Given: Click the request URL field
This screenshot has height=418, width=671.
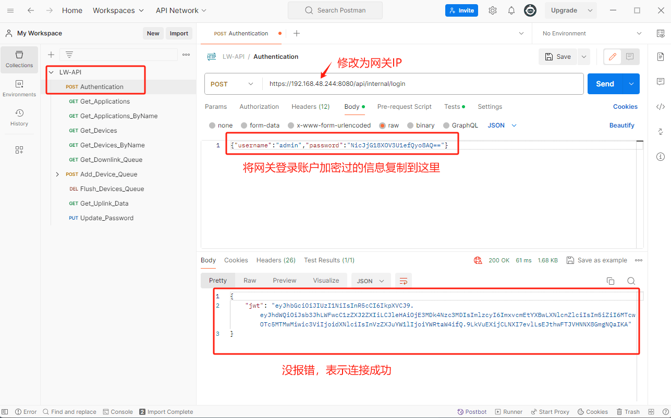Looking at the screenshot, I should 423,84.
